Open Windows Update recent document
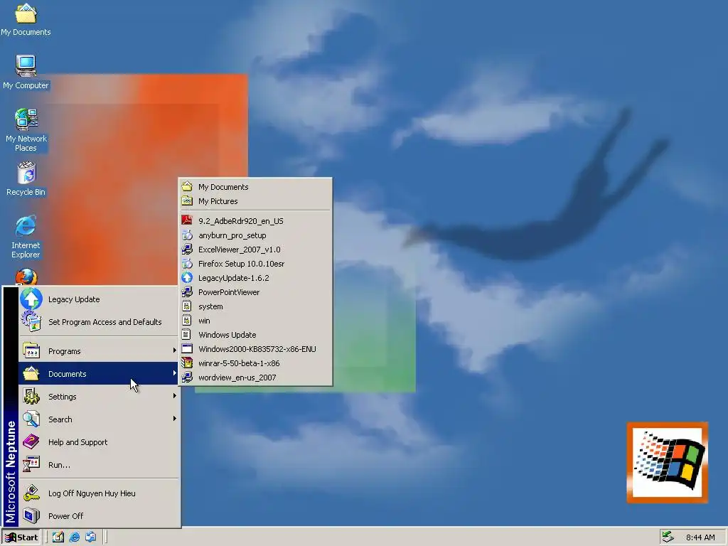728x546 pixels. click(x=255, y=335)
